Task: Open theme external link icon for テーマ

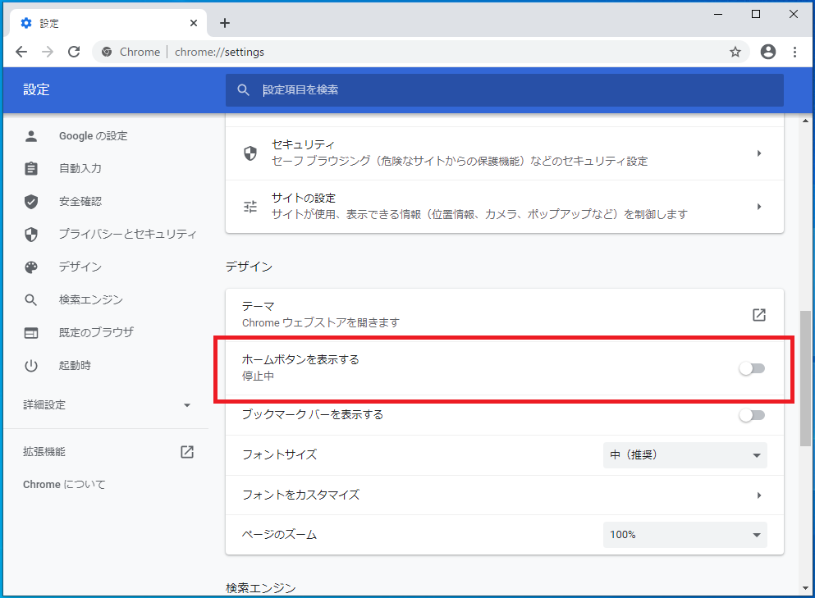Action: click(x=759, y=315)
